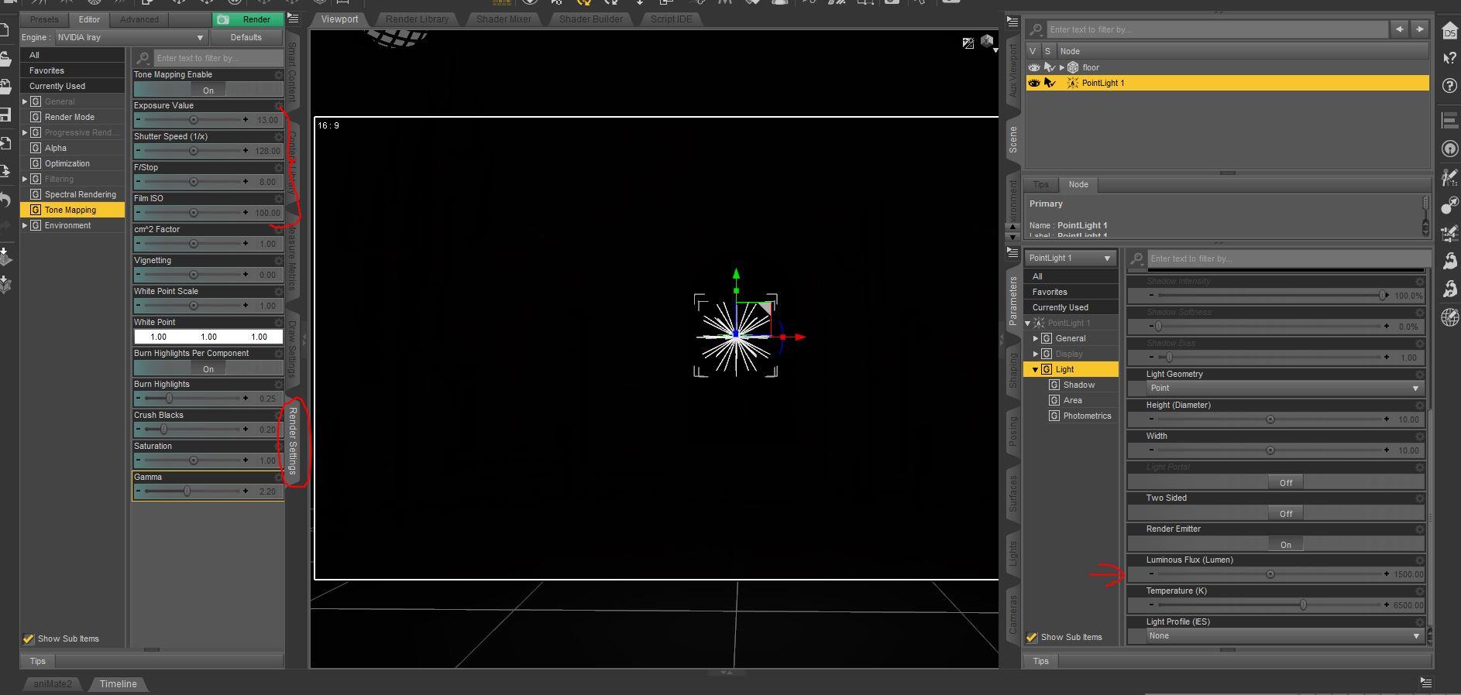
Task: Open the Scene pane options menu icon
Action: [1012, 22]
